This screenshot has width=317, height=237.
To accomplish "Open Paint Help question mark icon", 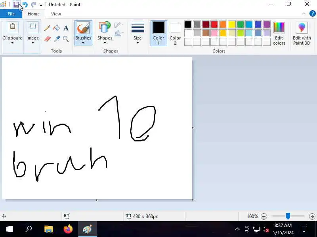I will pos(312,13).
